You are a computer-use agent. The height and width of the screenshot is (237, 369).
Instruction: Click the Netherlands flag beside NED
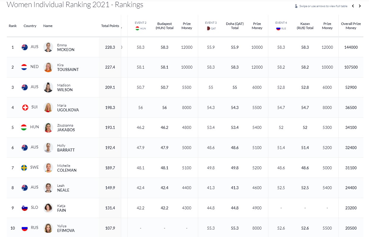coord(24,67)
